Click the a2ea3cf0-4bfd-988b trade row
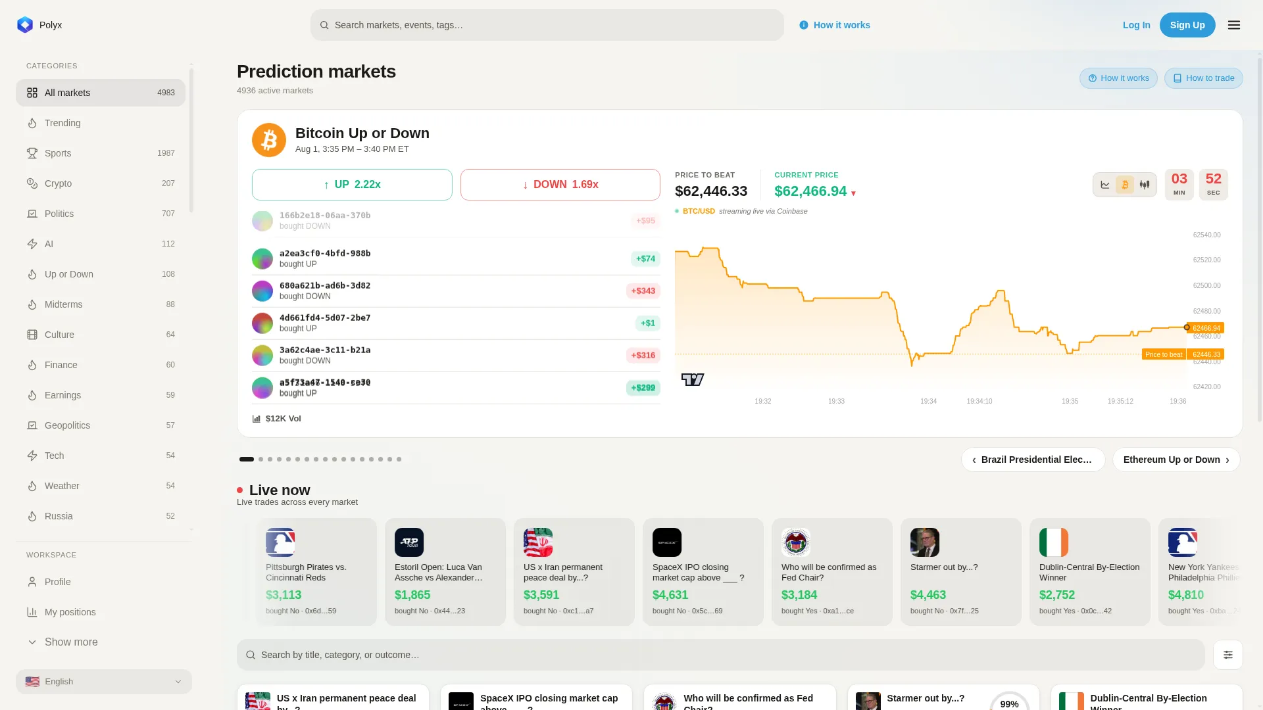1263x710 pixels. tap(456, 259)
